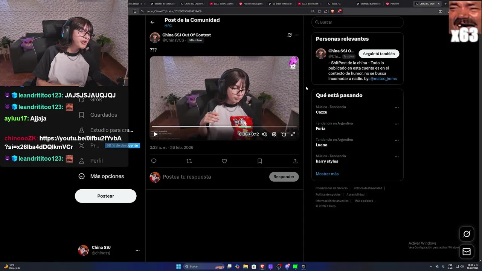Viewport: 482px width, 271px height.
Task: Mute the video with the speaker icon
Action: tap(265, 134)
